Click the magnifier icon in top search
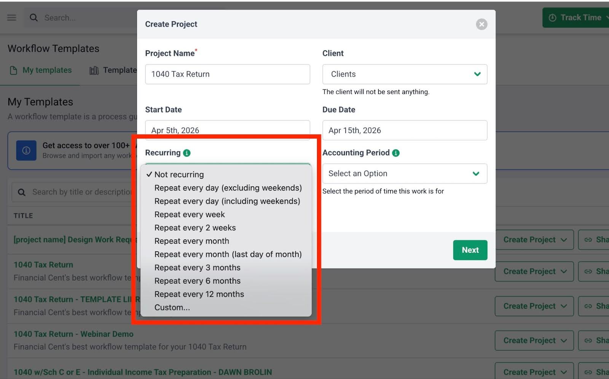This screenshot has height=379, width=609. pos(34,18)
